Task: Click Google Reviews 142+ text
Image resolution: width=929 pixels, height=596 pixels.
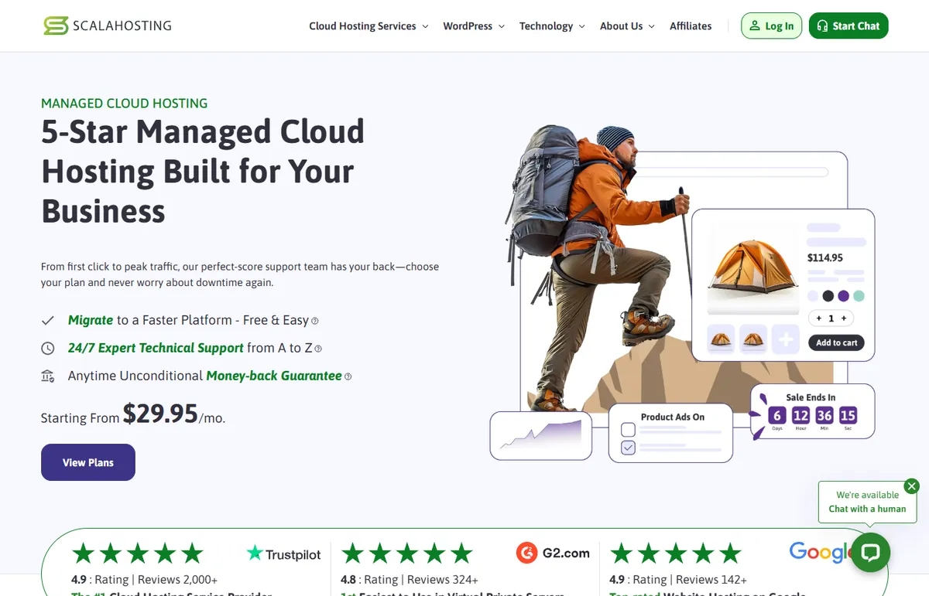Action: 711,580
